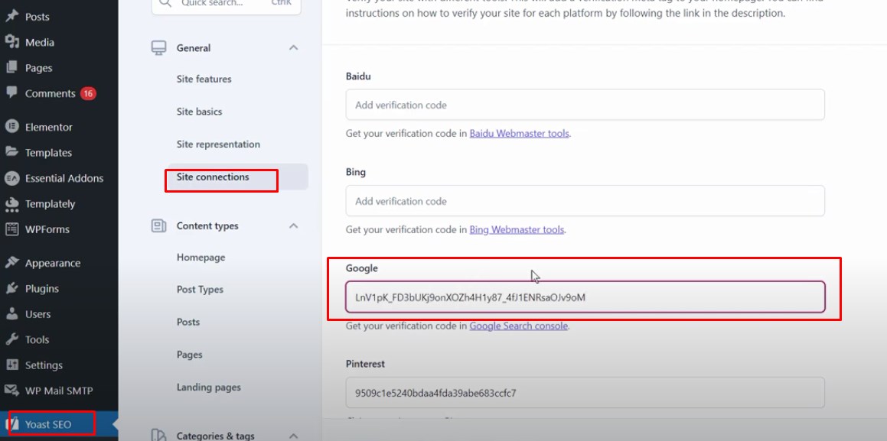Click the Categories & tags icon
Screen dimensions: 887x441
pos(159,436)
